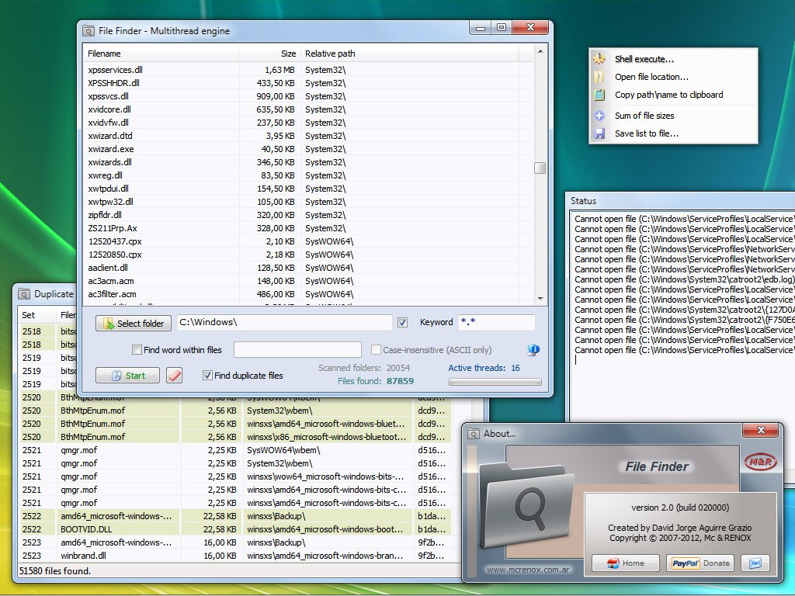Select xpsservices.dll row
795x596 pixels.
pos(308,70)
